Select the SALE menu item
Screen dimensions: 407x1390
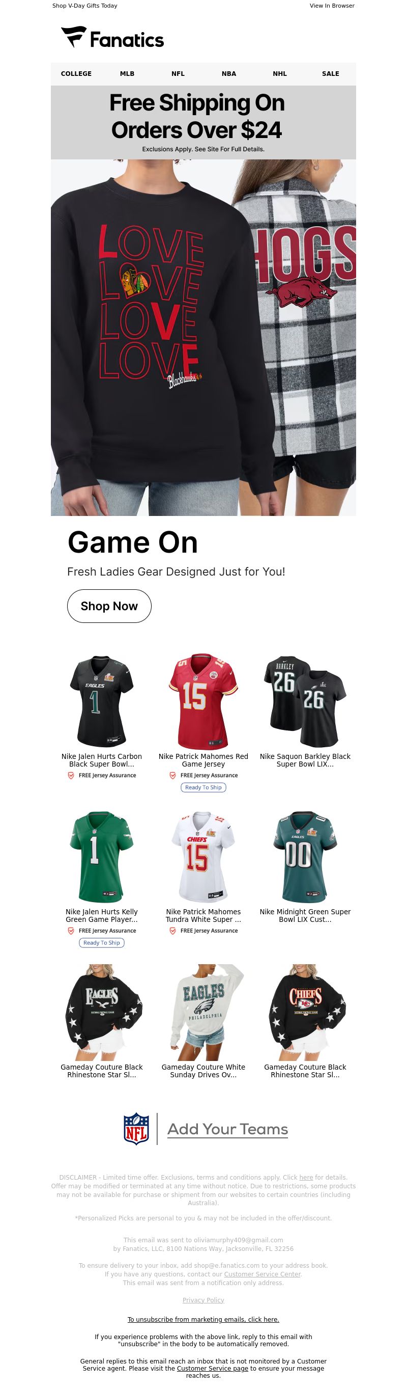tap(331, 74)
